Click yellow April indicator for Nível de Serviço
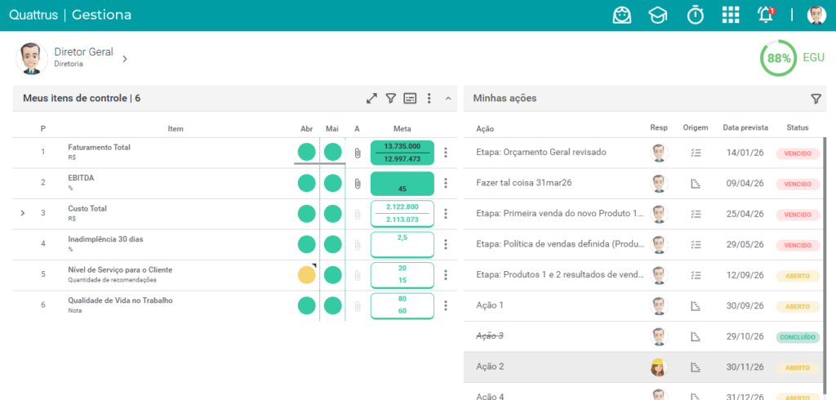This screenshot has height=400, width=836. [x=307, y=275]
